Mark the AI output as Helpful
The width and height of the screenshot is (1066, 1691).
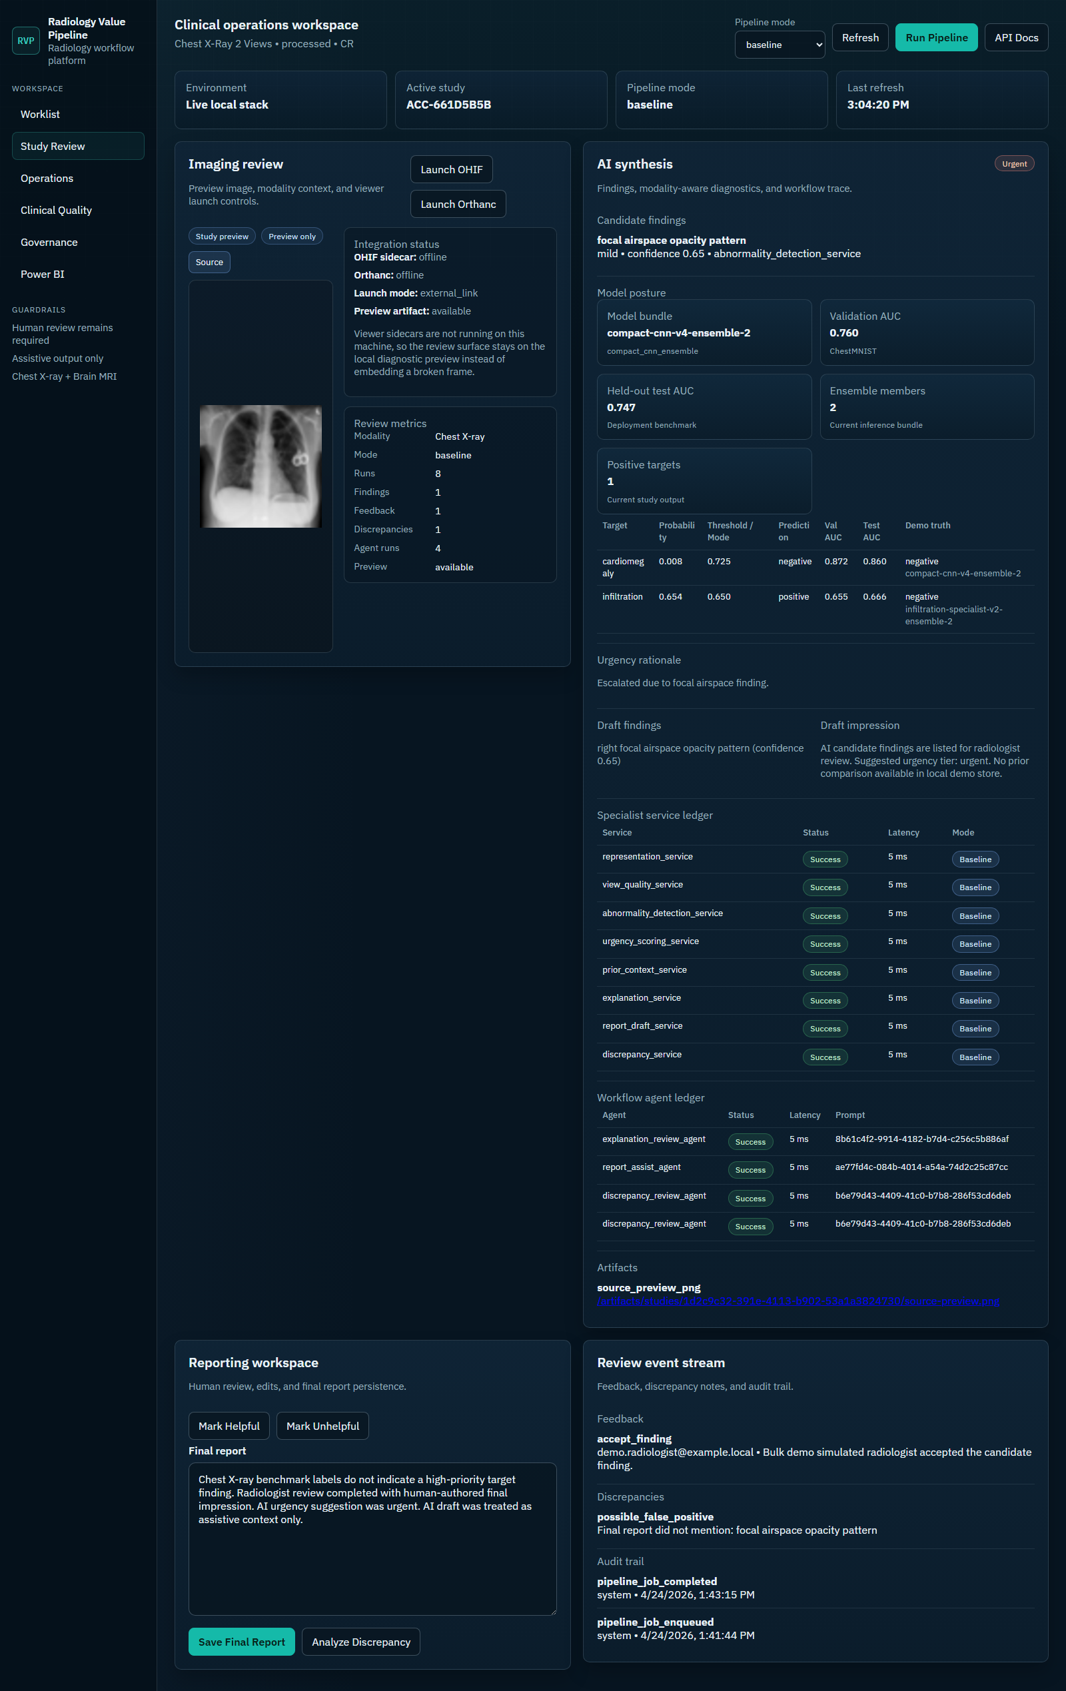tap(229, 1426)
